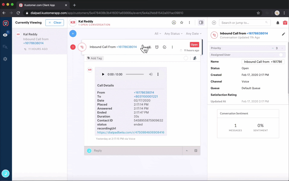The width and height of the screenshot is (289, 181).
Task: Click the red Open status badge
Action: (194, 45)
